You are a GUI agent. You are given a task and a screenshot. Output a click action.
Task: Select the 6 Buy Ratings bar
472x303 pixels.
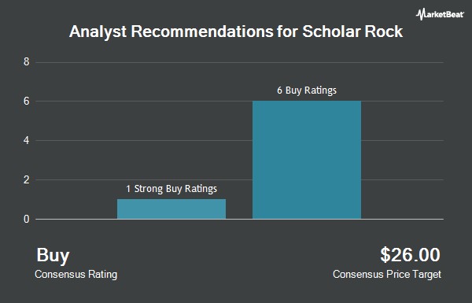click(307, 160)
